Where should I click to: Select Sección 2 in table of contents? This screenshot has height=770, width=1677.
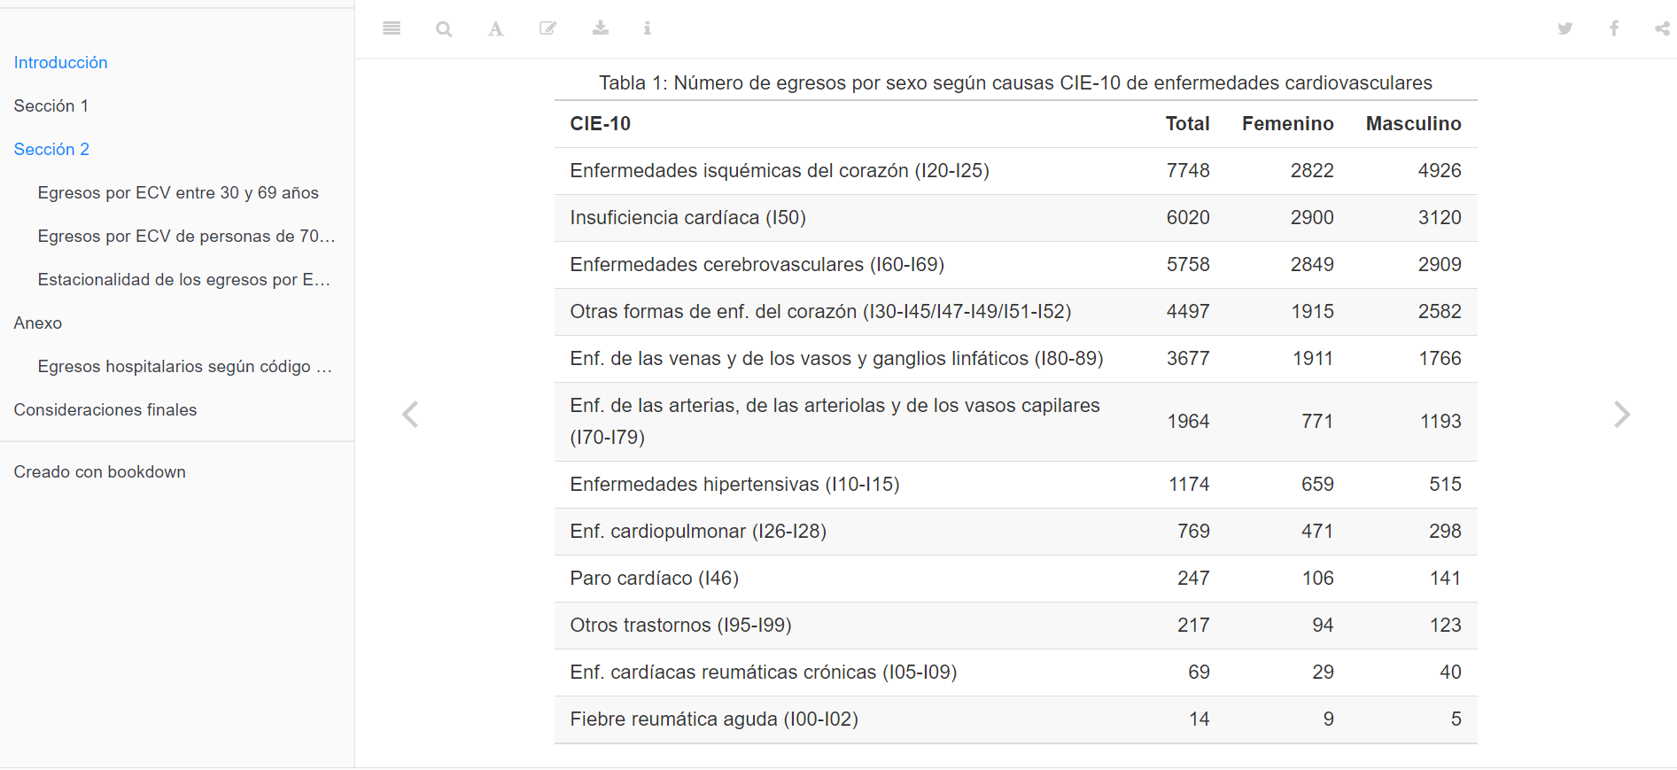(x=51, y=150)
